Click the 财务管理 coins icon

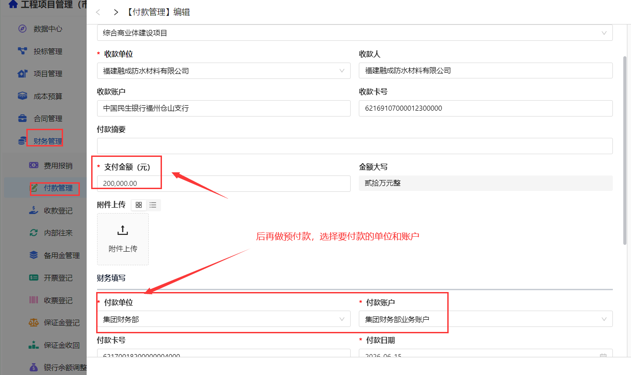tap(22, 141)
